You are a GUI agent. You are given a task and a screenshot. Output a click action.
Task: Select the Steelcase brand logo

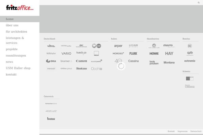82,69
